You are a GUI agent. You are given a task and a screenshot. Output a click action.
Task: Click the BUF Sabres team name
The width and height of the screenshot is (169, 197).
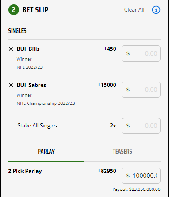pyautogui.click(x=31, y=85)
